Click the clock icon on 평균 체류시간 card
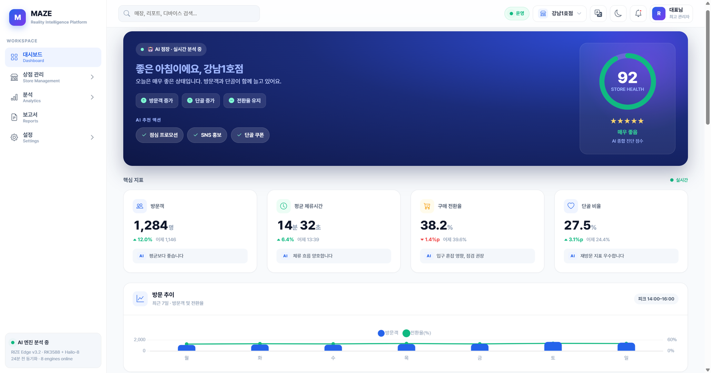 click(284, 206)
